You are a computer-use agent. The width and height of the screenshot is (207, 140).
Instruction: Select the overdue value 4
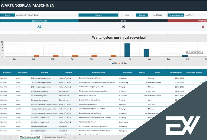coord(203,27)
